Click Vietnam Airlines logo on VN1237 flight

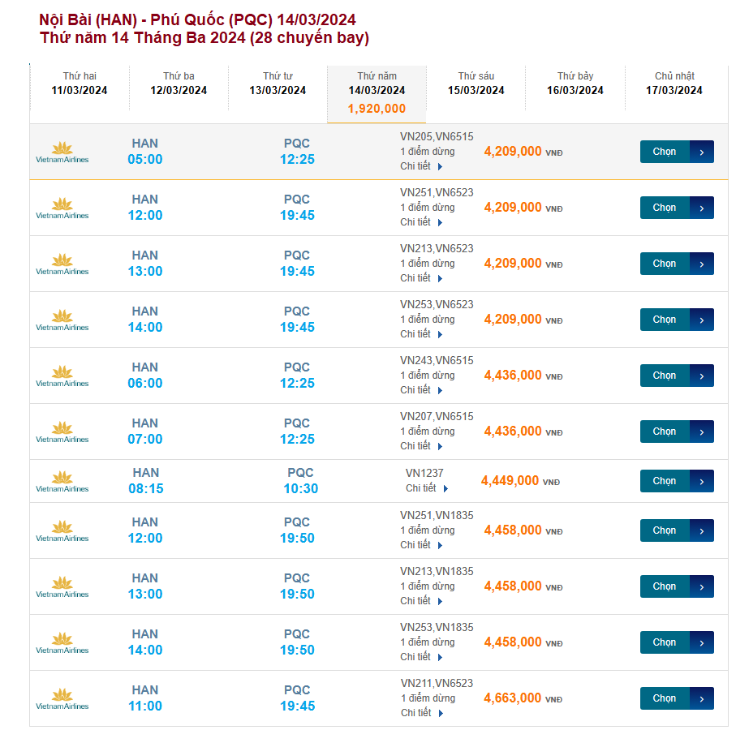click(x=62, y=481)
